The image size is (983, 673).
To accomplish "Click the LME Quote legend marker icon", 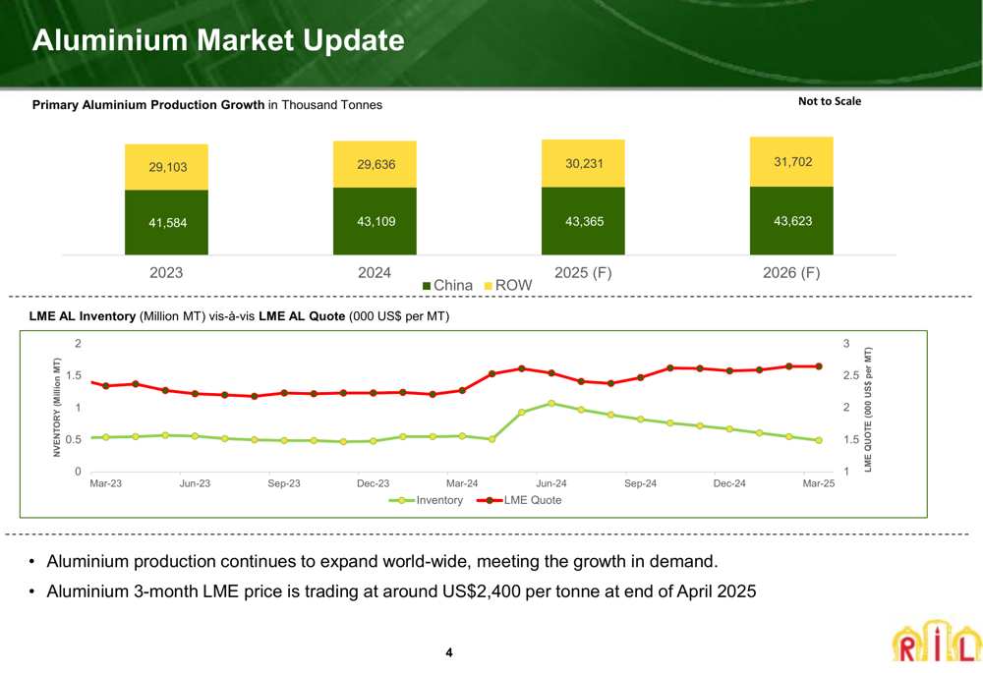I will [x=490, y=500].
